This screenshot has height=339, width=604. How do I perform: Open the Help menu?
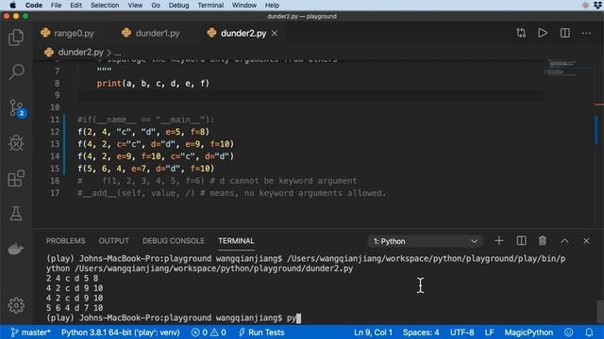coord(272,5)
